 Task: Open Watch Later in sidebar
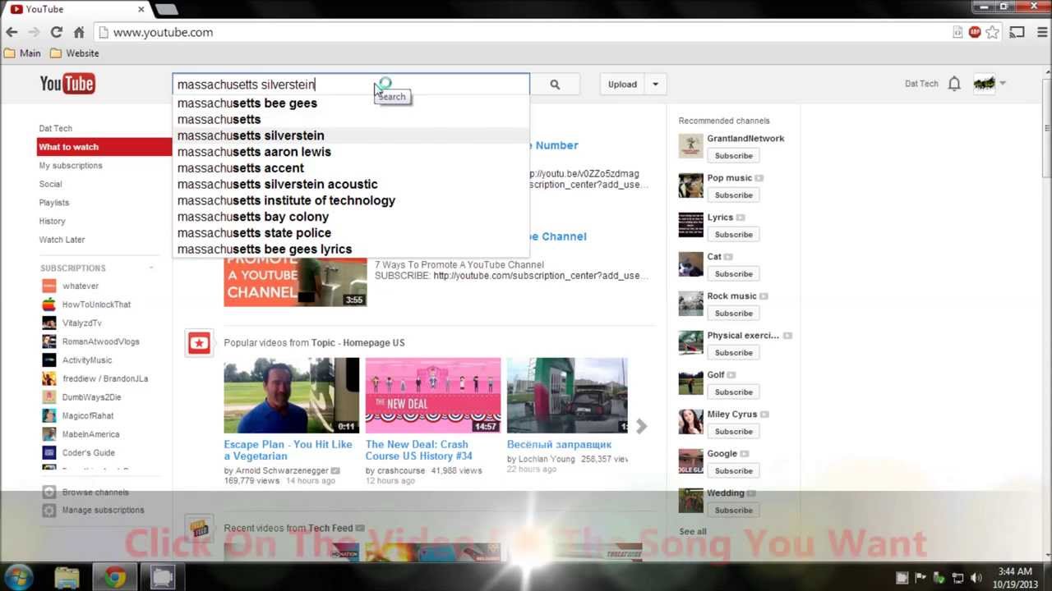62,240
